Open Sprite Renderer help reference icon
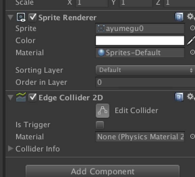The image size is (195, 177). click(x=179, y=17)
